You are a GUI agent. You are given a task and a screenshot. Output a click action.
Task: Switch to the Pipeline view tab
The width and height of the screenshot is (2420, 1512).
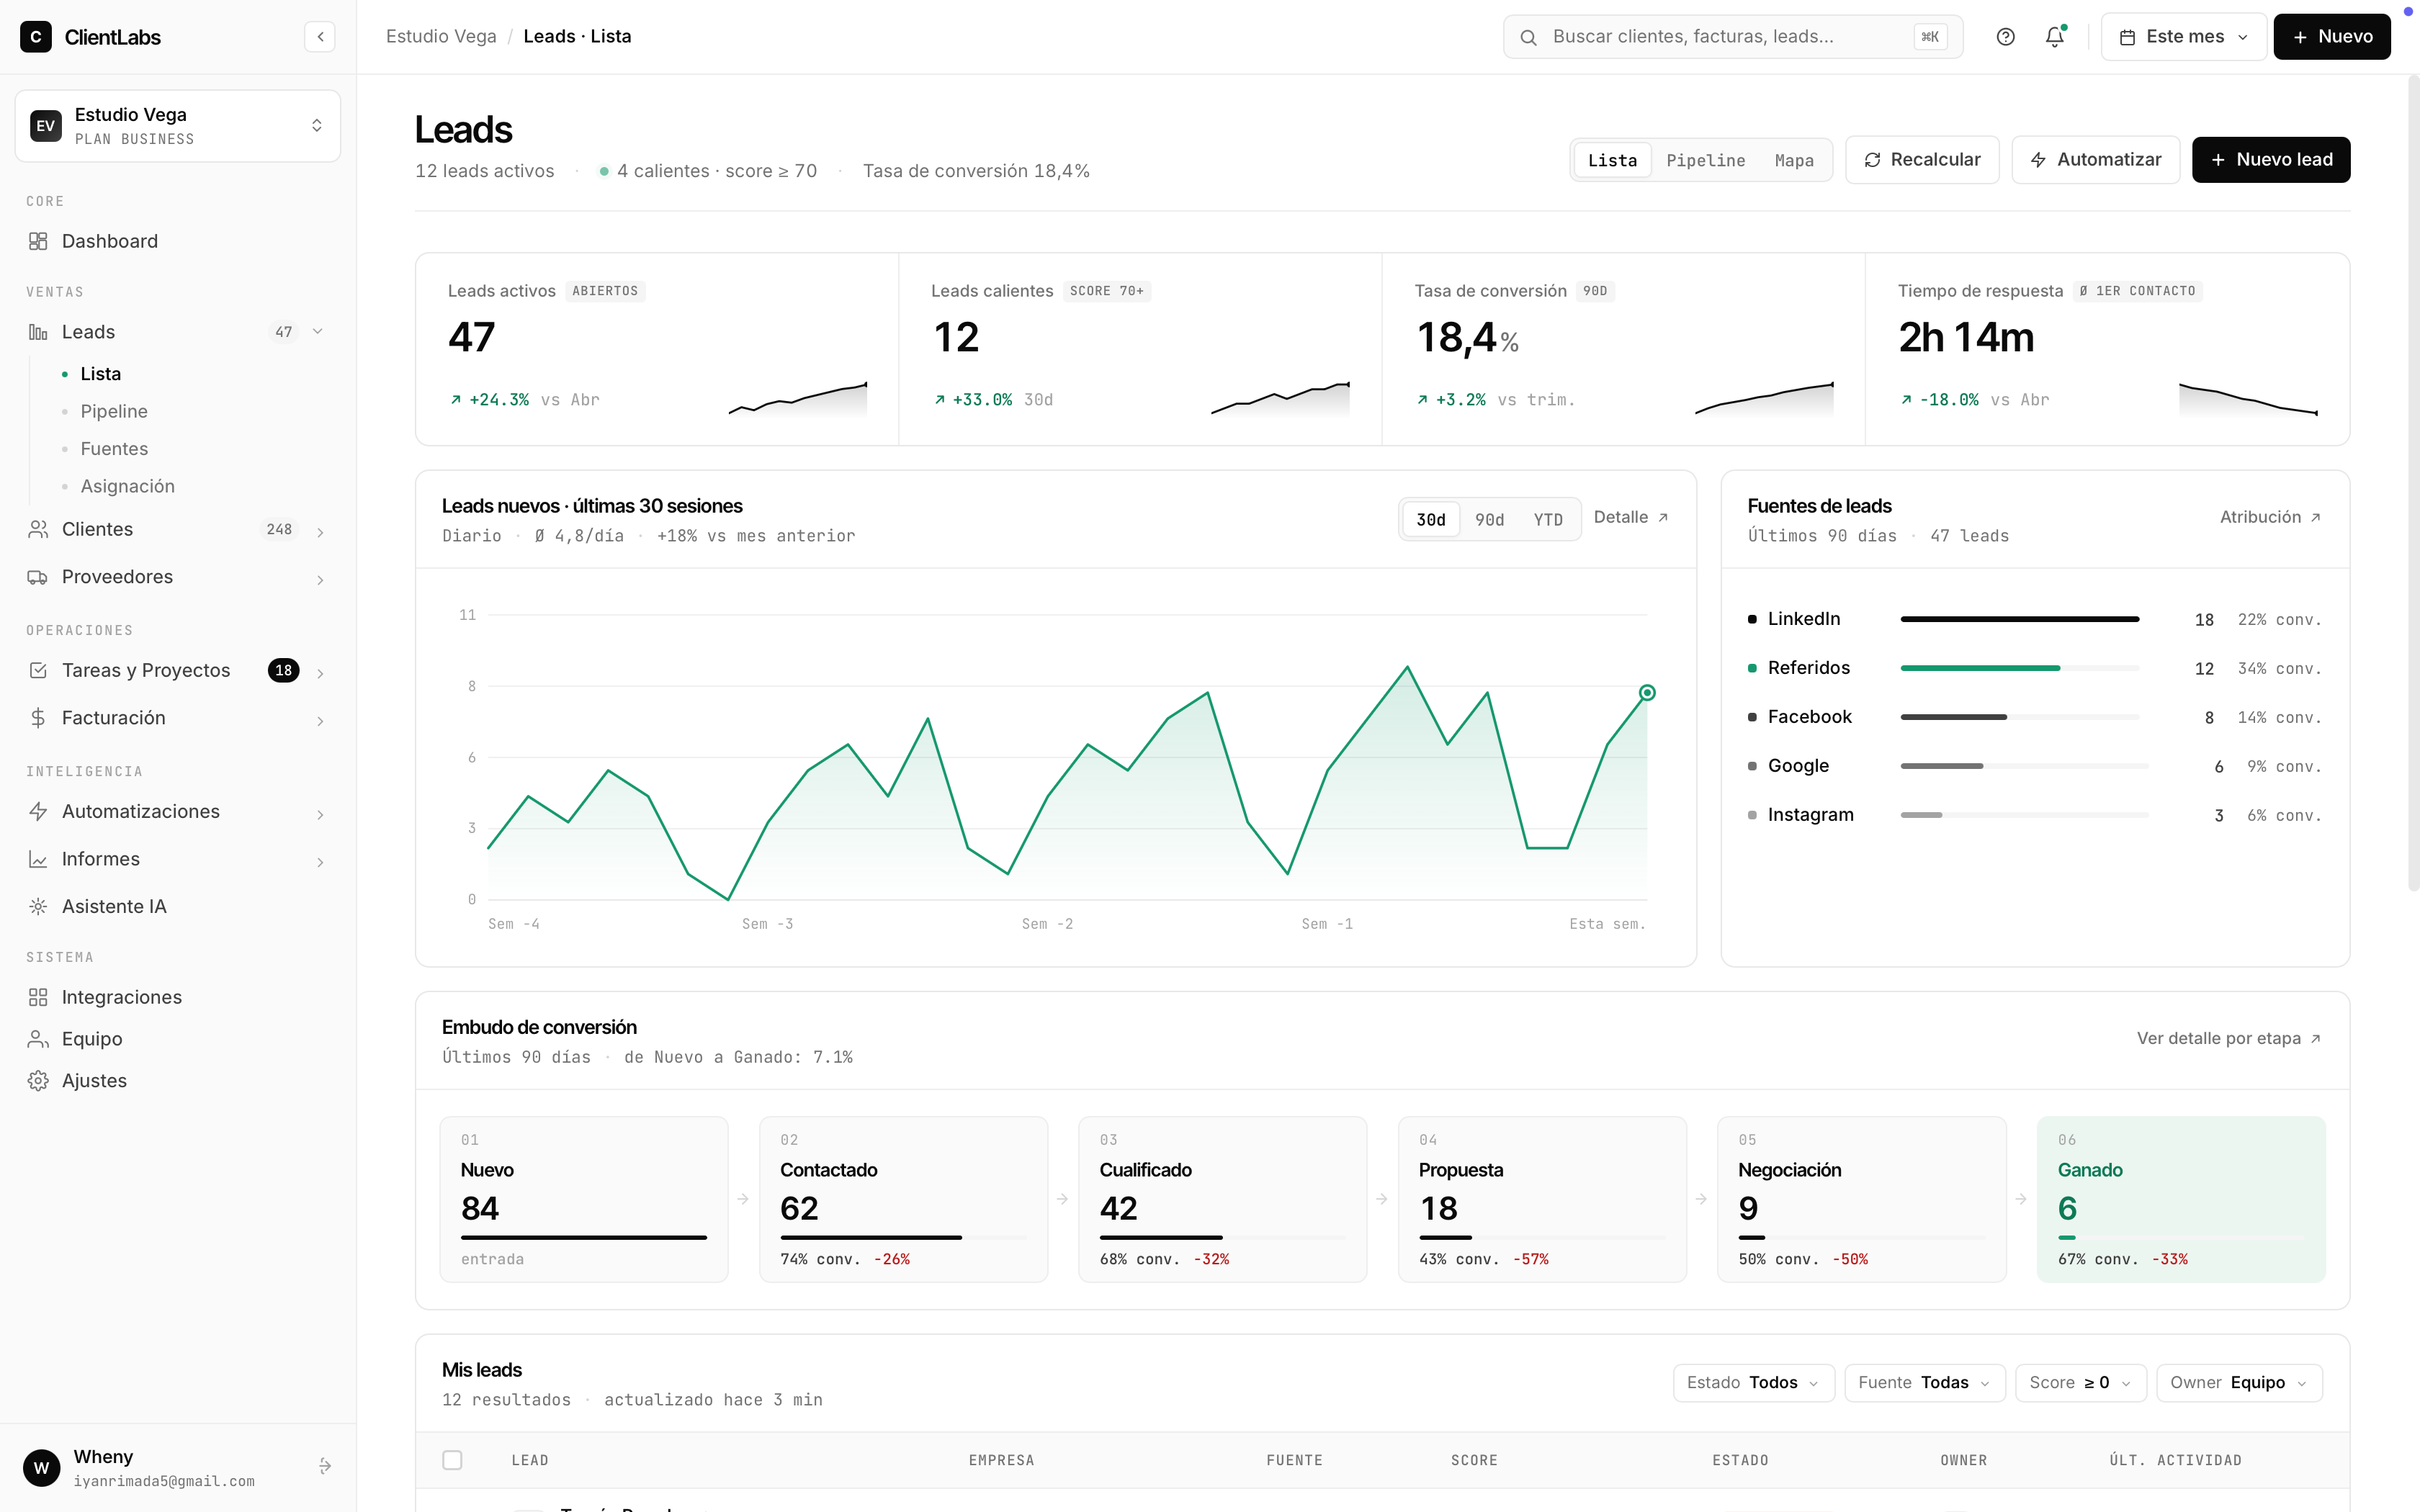[x=1705, y=160]
